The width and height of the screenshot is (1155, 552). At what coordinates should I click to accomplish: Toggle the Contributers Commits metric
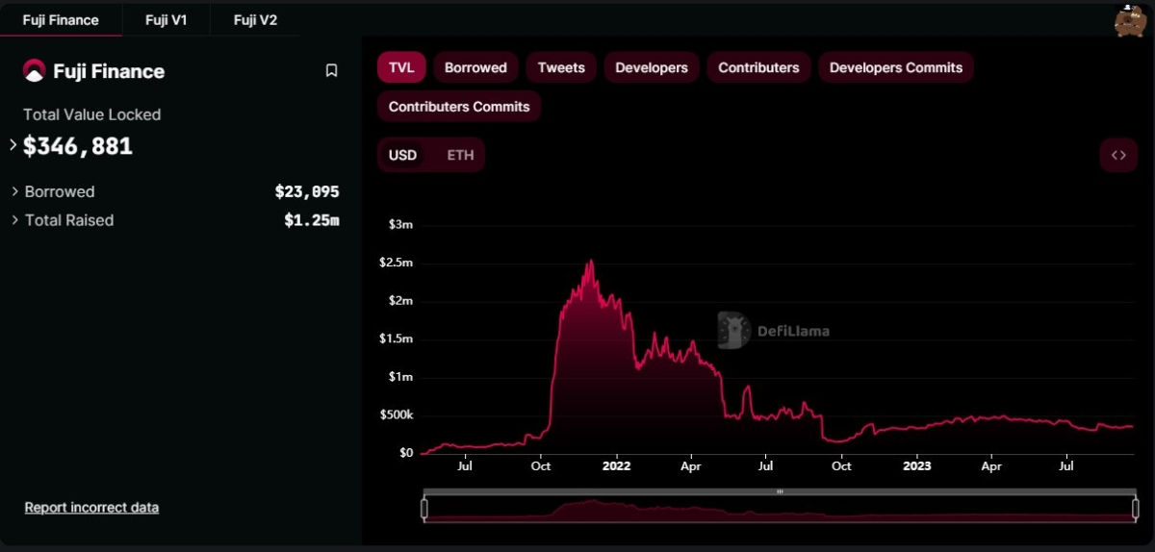[x=459, y=106]
